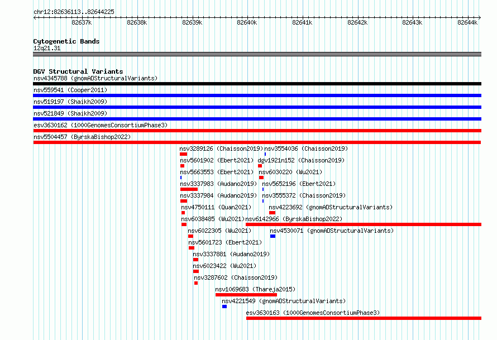Click the red nsv6030220 feature glyph

[x=261, y=178]
